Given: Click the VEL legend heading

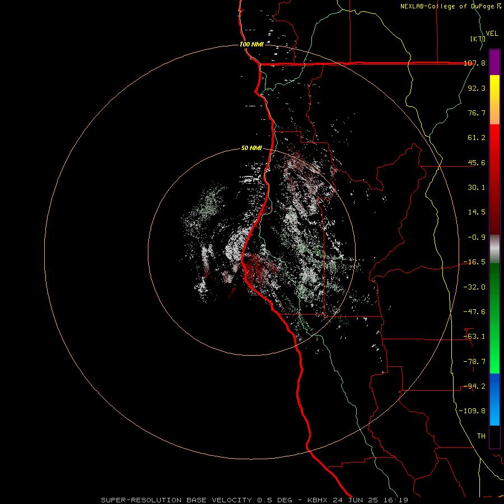Looking at the screenshot, I should 492,34.
